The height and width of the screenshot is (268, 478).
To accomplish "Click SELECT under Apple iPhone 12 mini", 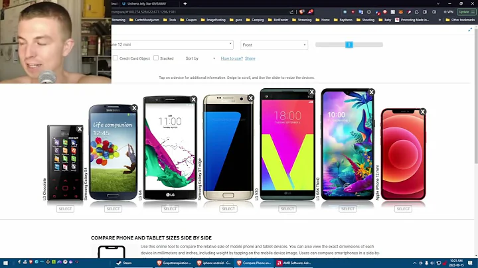I will click(404, 208).
